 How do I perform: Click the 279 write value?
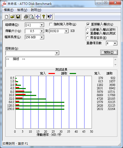[x=101, y=78]
